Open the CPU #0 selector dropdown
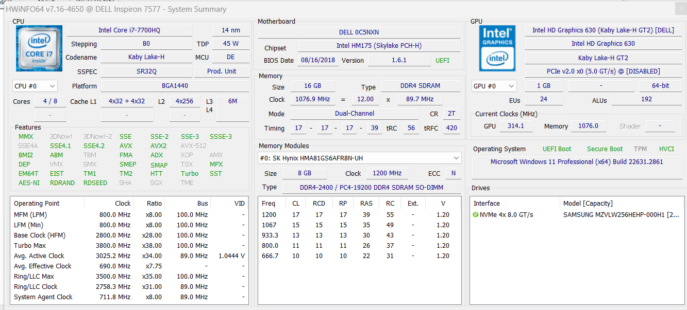687x310 pixels. (35, 86)
